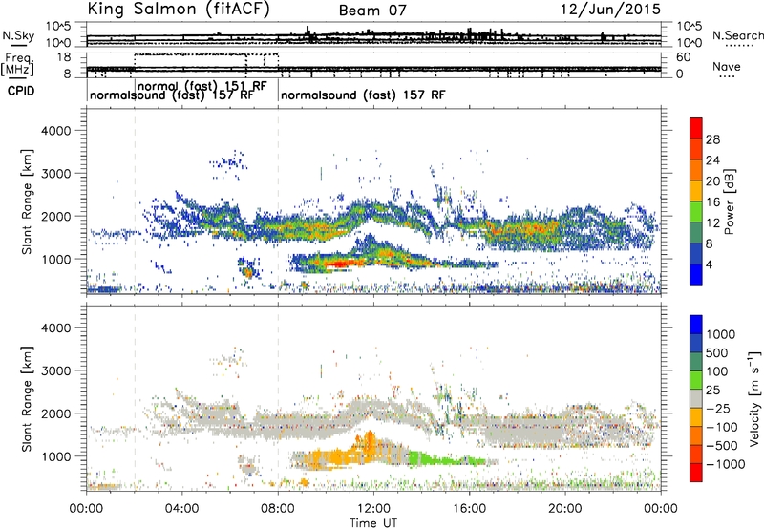764x529 pixels.
Task: Click the 'Freq. [MHz]' axis label
Action: [18, 65]
